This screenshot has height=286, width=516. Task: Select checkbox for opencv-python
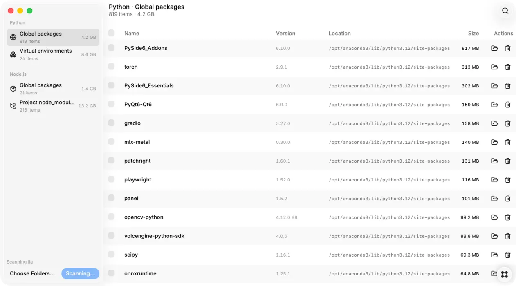point(111,217)
